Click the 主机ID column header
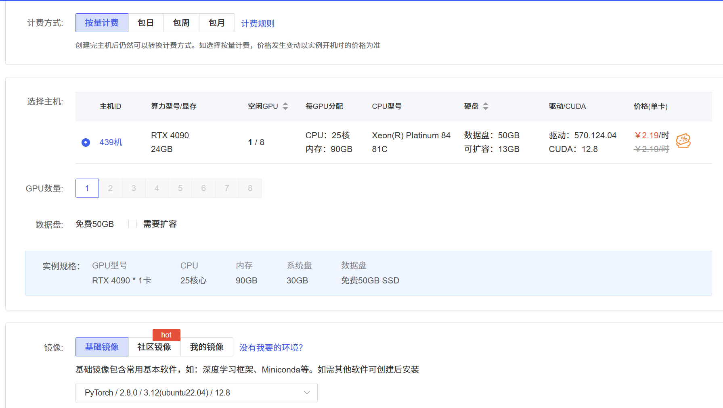 [111, 106]
